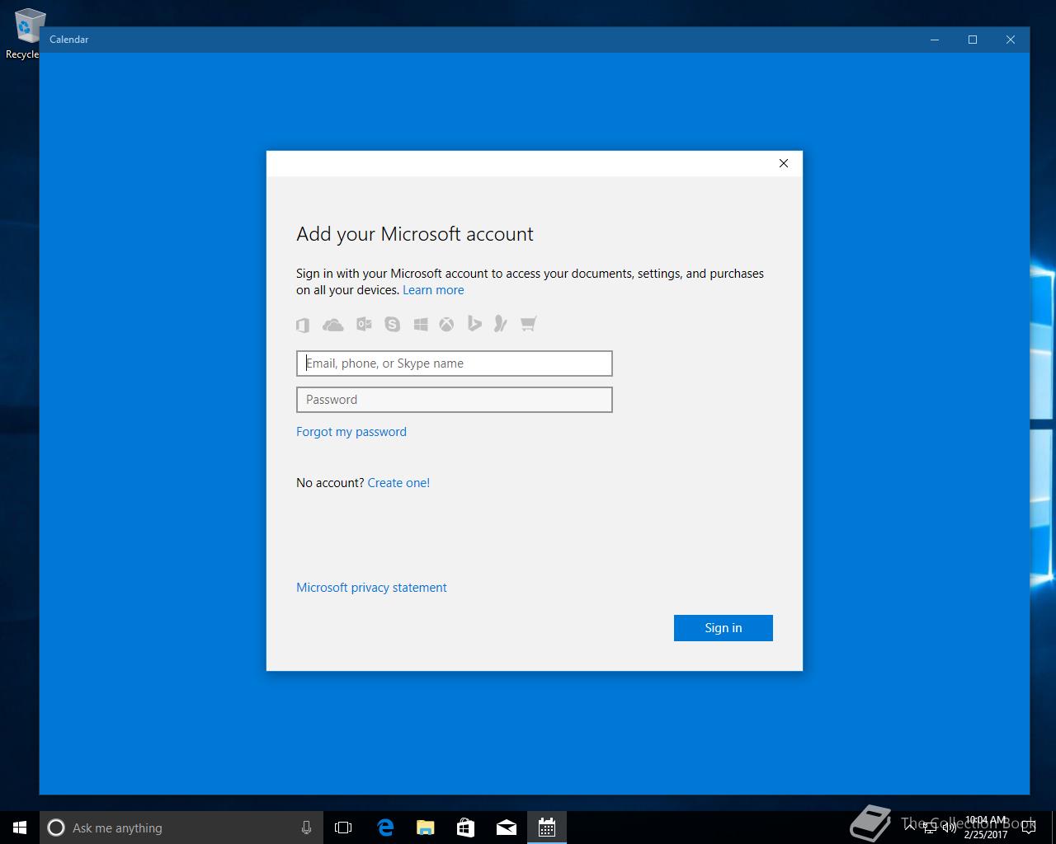Open File Explorer from the taskbar
The height and width of the screenshot is (844, 1056).
(x=426, y=828)
